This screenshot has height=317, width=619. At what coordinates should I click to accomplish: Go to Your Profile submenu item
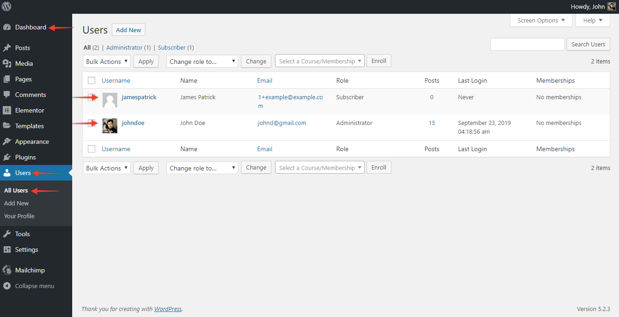pyautogui.click(x=19, y=216)
